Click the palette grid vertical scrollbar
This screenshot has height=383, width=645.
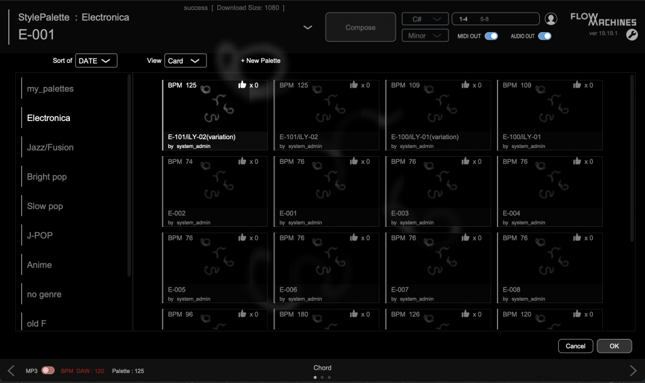(632, 157)
